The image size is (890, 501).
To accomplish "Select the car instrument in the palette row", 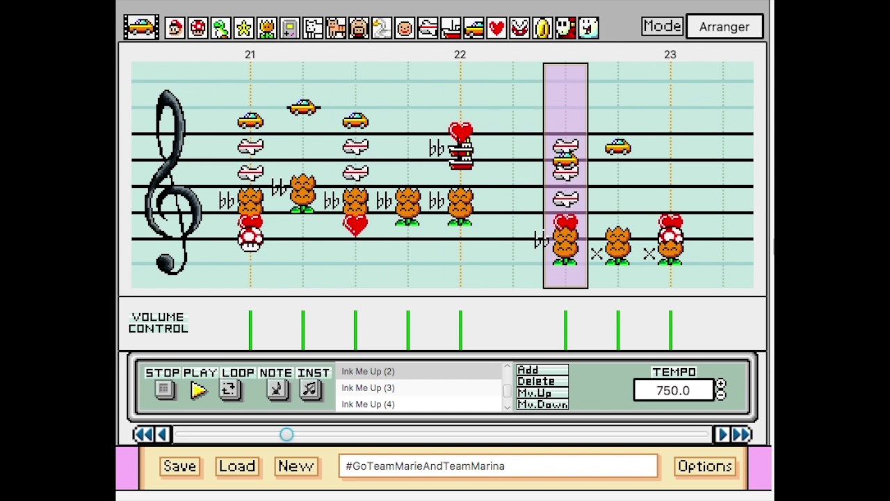I will coord(474,29).
